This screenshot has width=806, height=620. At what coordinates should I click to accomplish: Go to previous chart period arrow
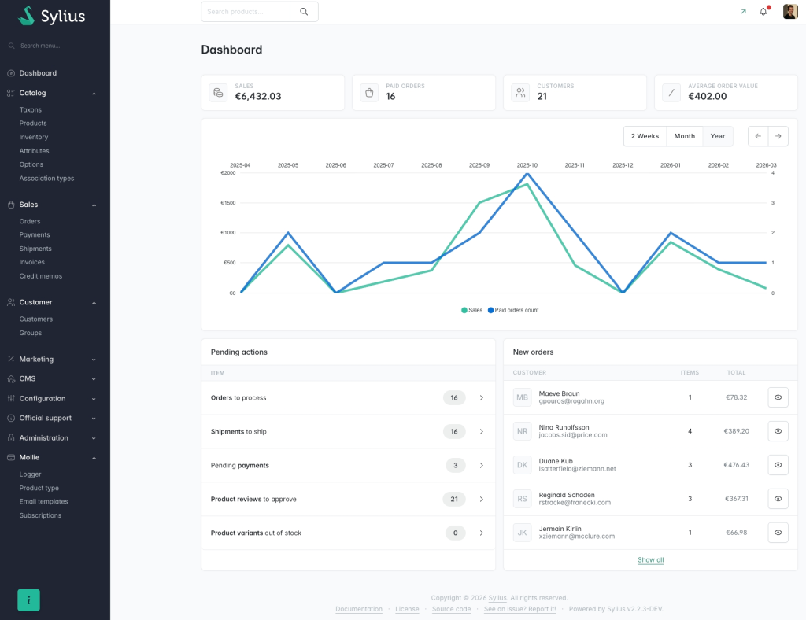pyautogui.click(x=758, y=136)
